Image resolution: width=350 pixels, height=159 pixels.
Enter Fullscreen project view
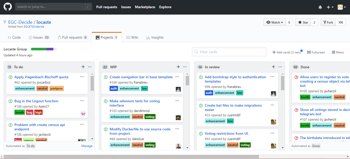316,52
